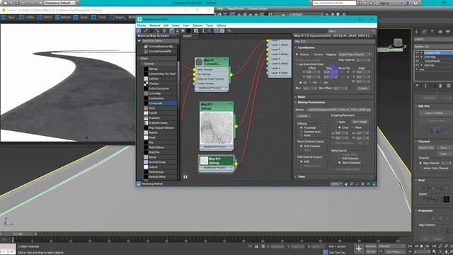Click the Refresh button in Corona frame buffer
This screenshot has height=255, width=453.
click(x=63, y=17)
